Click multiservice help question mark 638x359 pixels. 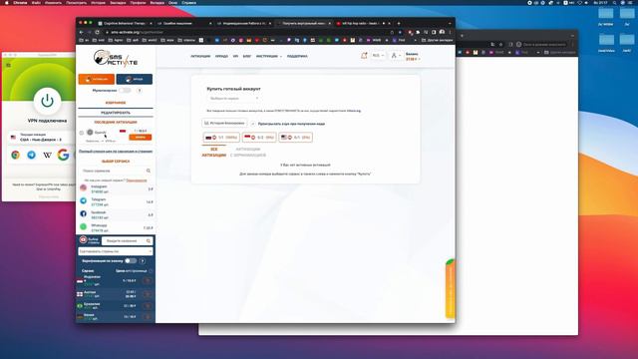point(140,91)
